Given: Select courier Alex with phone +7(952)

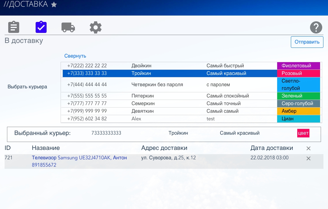Looking at the screenshot, I should pos(136,119).
